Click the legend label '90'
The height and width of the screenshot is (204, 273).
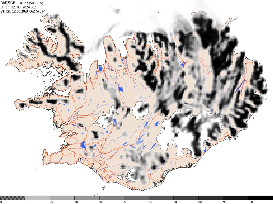pyautogui.click(x=225, y=202)
